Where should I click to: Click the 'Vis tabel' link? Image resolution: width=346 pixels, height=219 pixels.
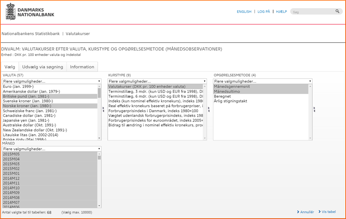pyautogui.click(x=328, y=212)
